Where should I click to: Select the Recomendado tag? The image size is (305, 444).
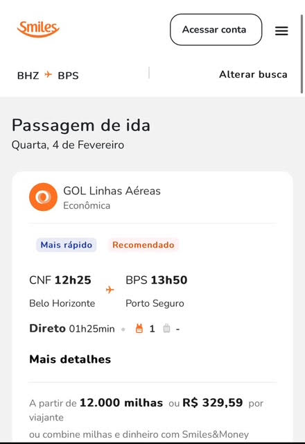[x=143, y=245]
